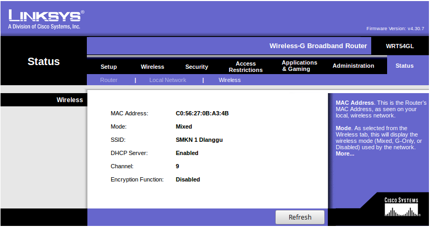
Task: Open the Setup tab
Action: pyautogui.click(x=109, y=67)
